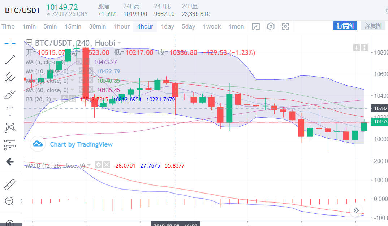The width and height of the screenshot is (388, 226).
Task: Open the measure ruler tool
Action: click(10, 184)
